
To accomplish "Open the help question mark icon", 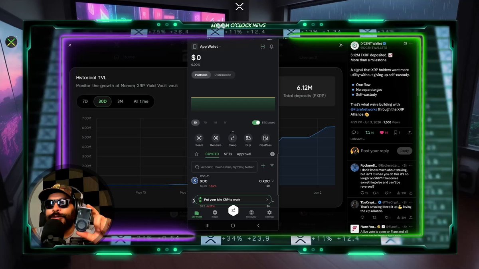I will pos(272,154).
